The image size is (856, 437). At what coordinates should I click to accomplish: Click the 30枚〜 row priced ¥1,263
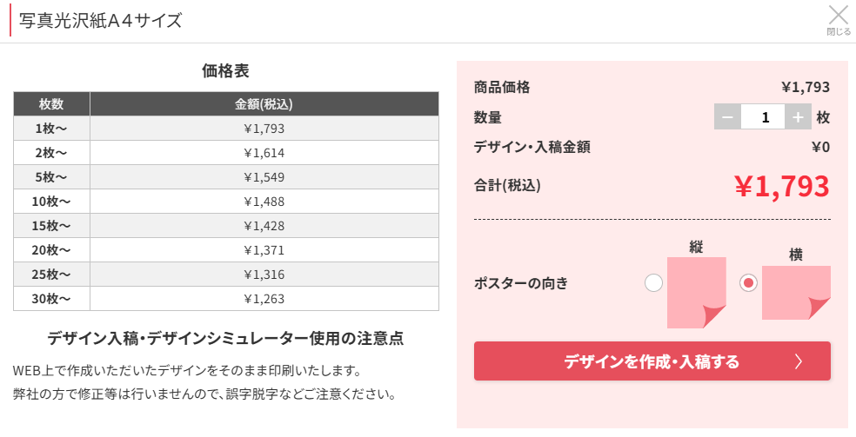tap(226, 299)
